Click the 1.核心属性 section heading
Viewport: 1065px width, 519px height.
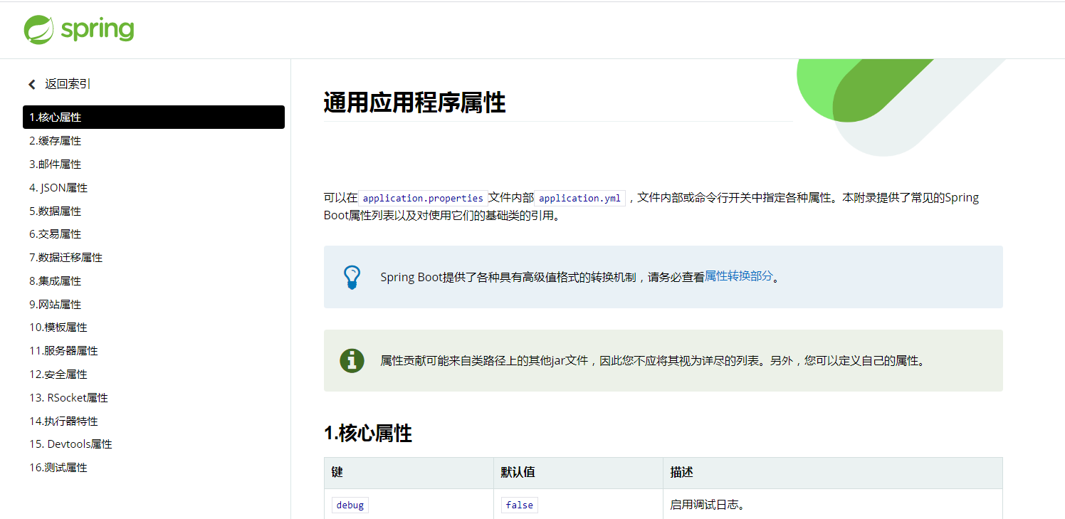click(x=368, y=434)
